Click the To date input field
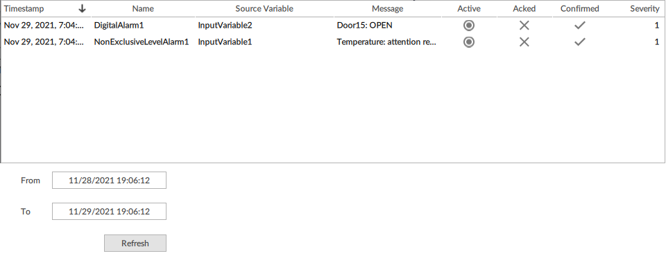Viewport: 666px width, 258px height. [109, 211]
